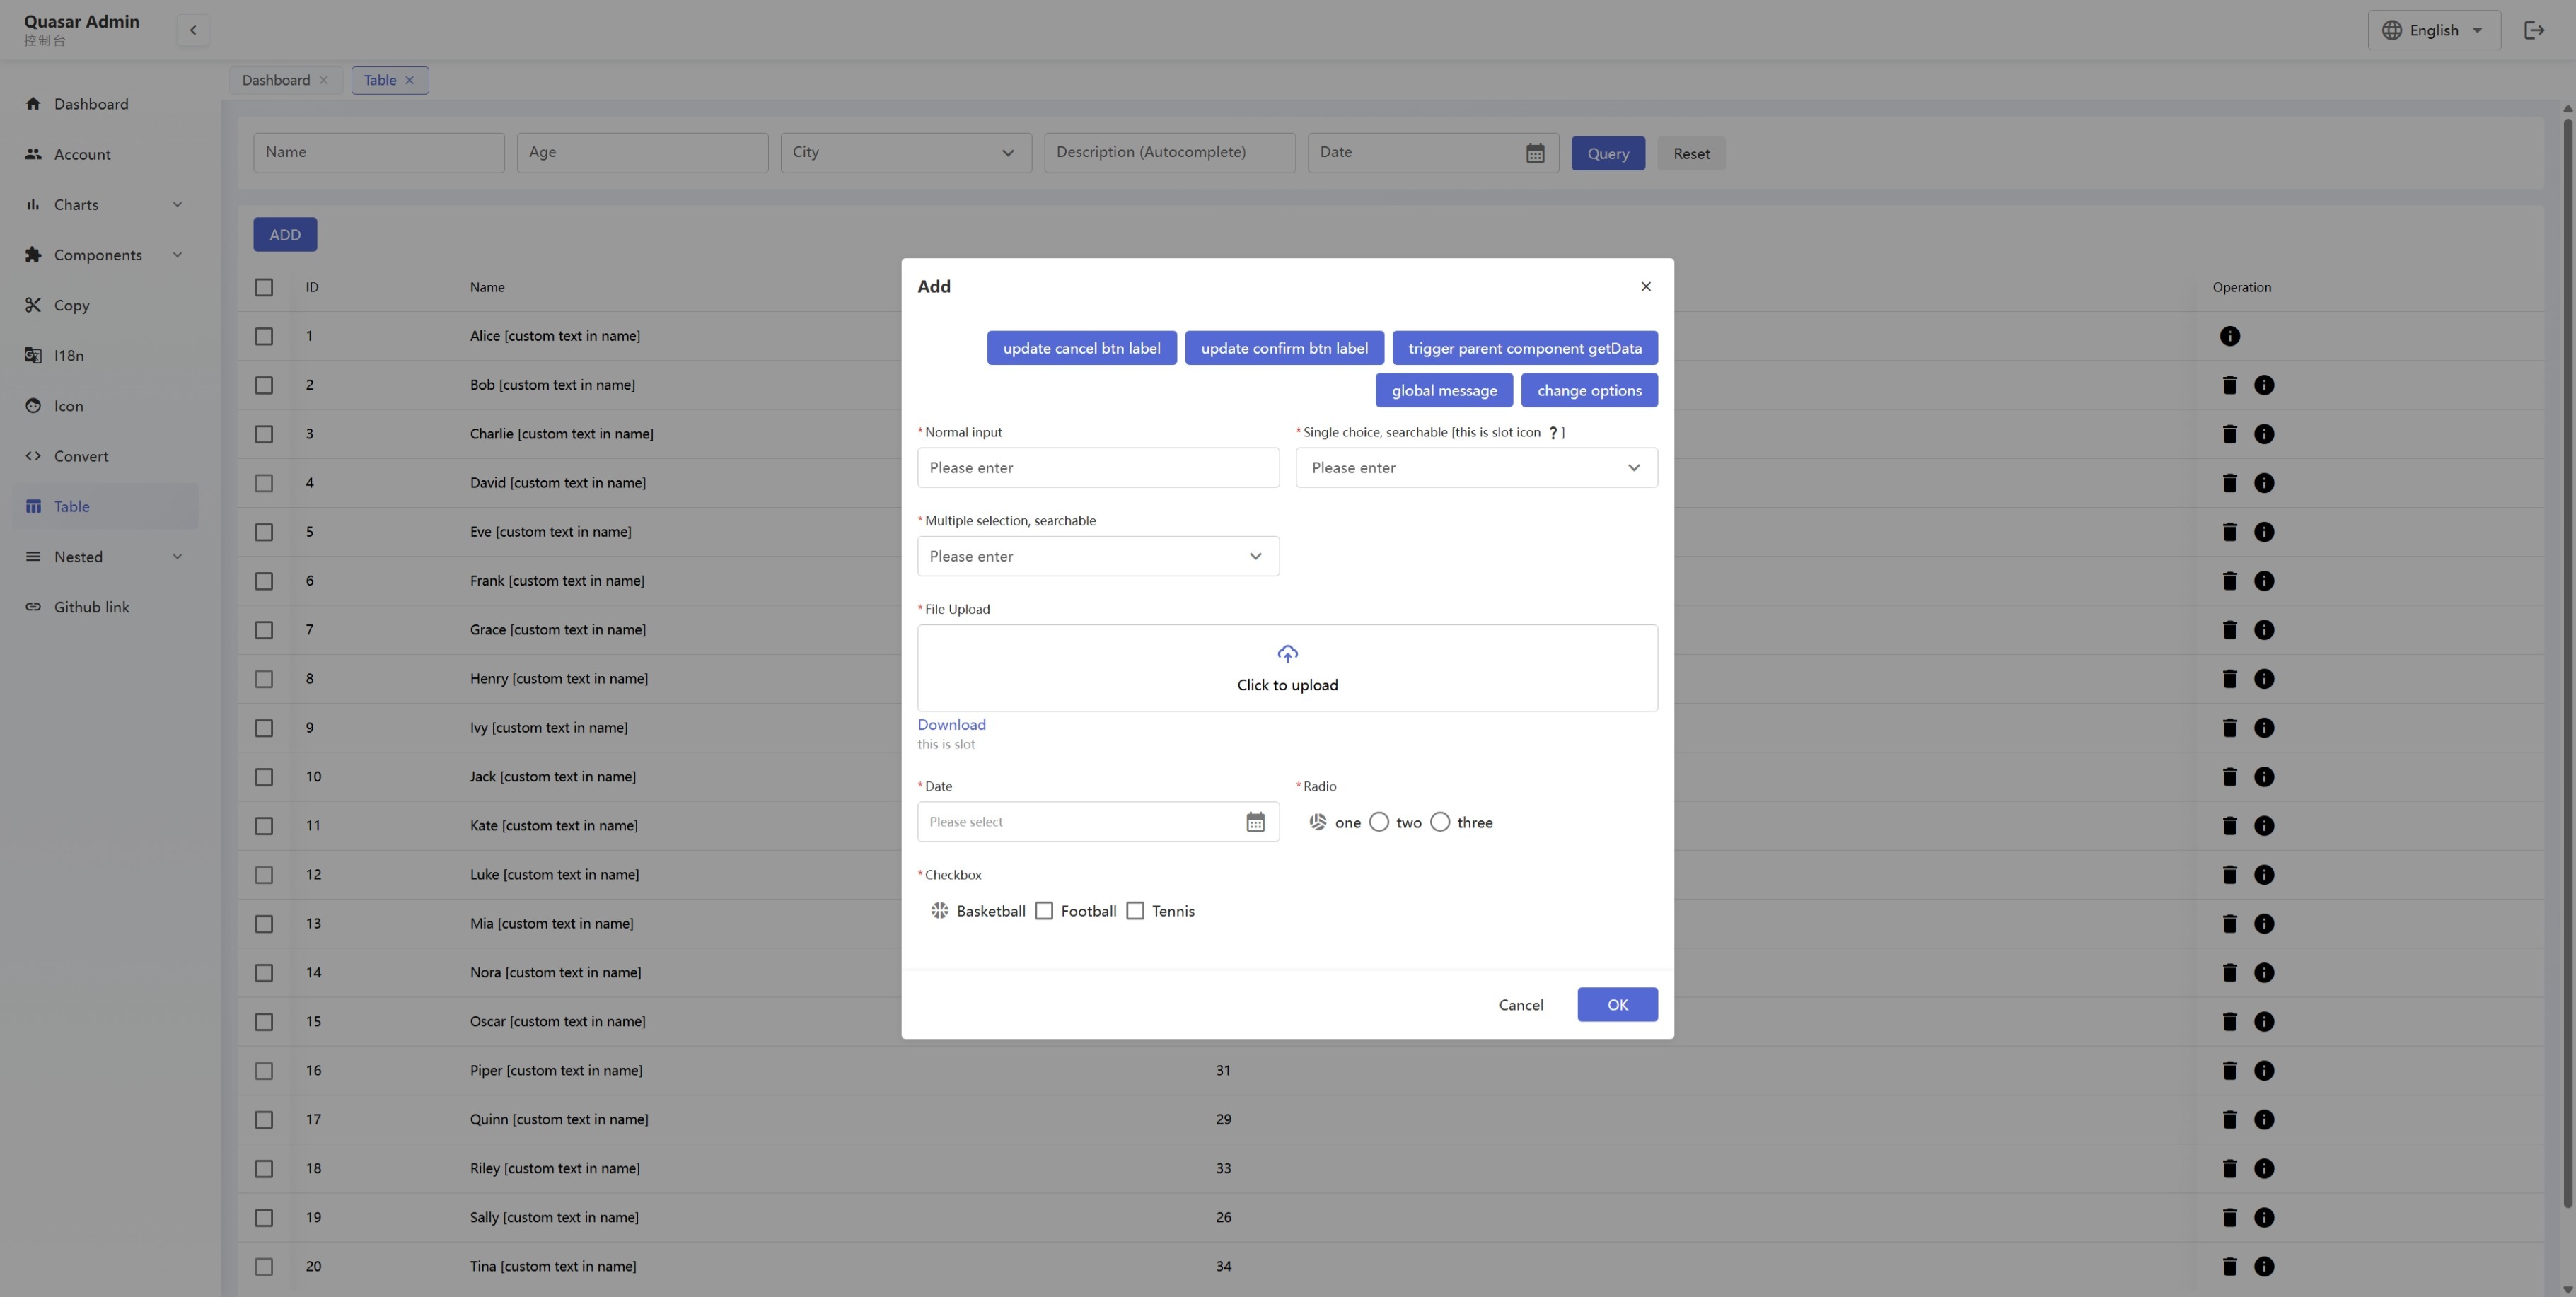Click the Download link
The height and width of the screenshot is (1297, 2576).
pos(951,724)
